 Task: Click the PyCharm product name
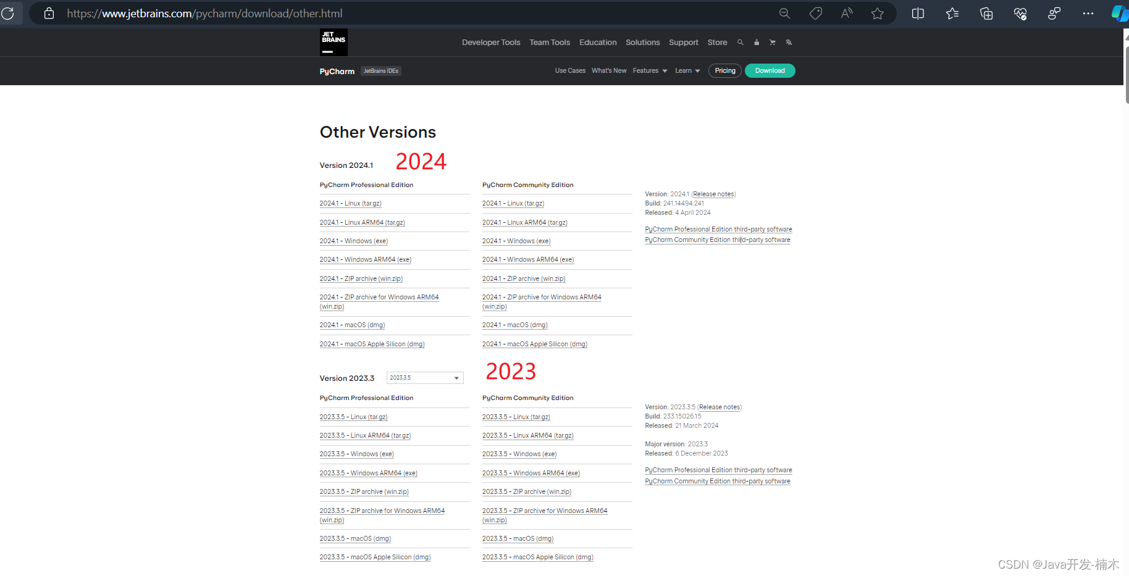point(337,72)
